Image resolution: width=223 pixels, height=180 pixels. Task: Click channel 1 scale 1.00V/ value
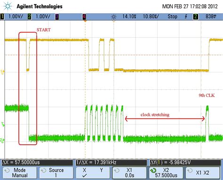(16, 16)
